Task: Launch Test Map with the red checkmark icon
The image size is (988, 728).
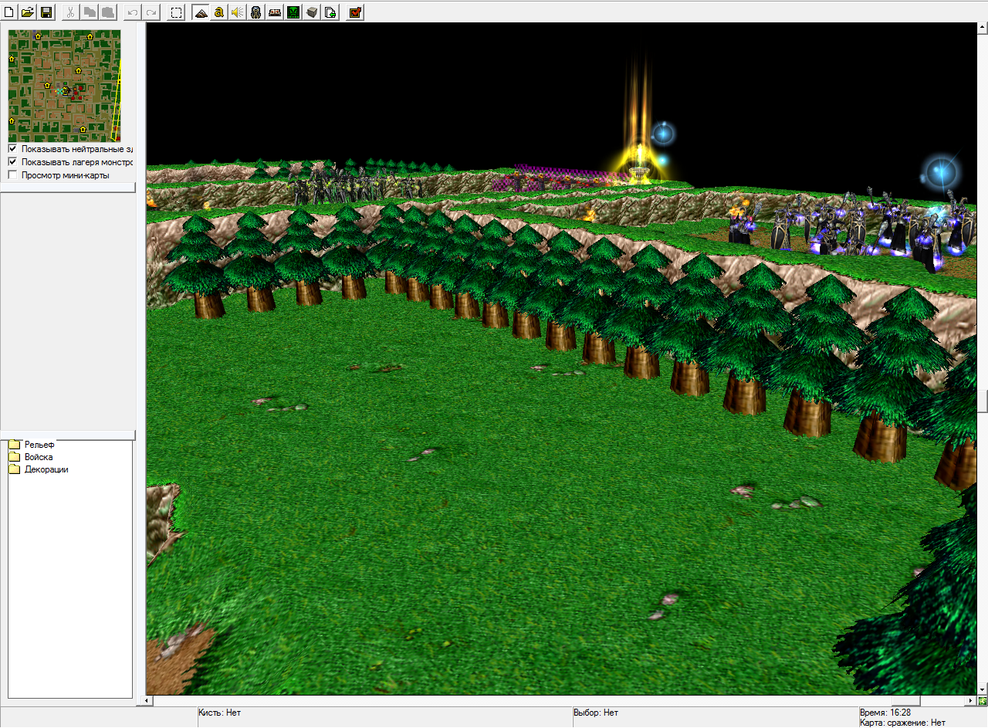Action: tap(355, 12)
